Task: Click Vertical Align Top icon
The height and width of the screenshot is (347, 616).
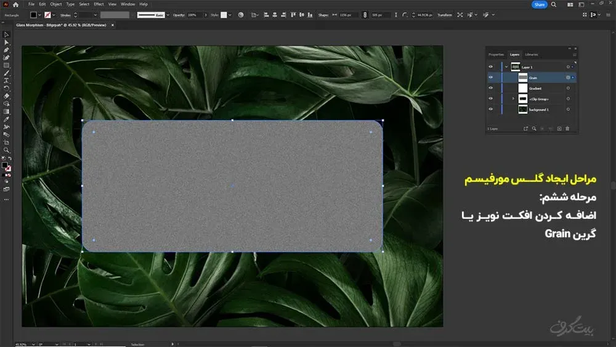Action: [x=293, y=15]
